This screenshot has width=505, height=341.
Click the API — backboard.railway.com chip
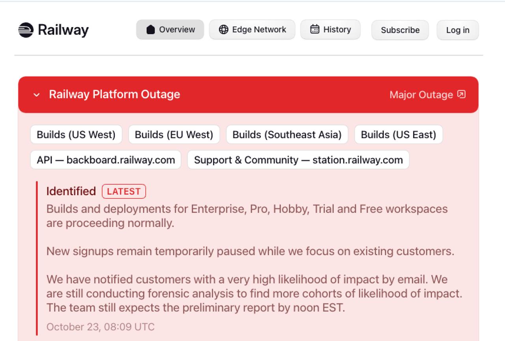tap(106, 160)
